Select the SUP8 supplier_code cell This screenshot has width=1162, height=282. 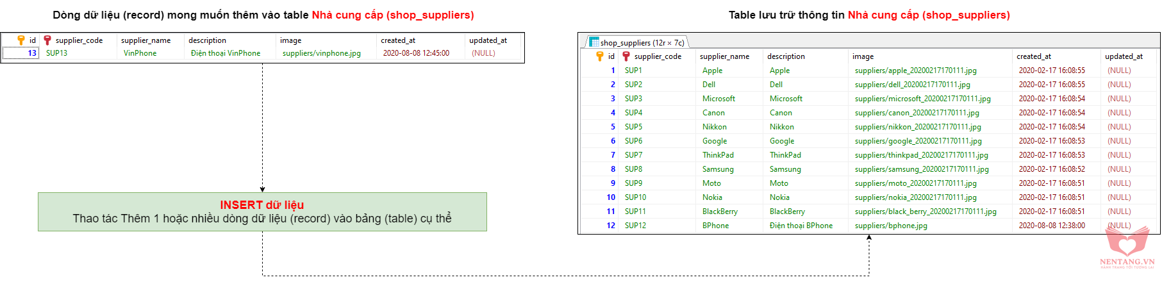[633, 169]
